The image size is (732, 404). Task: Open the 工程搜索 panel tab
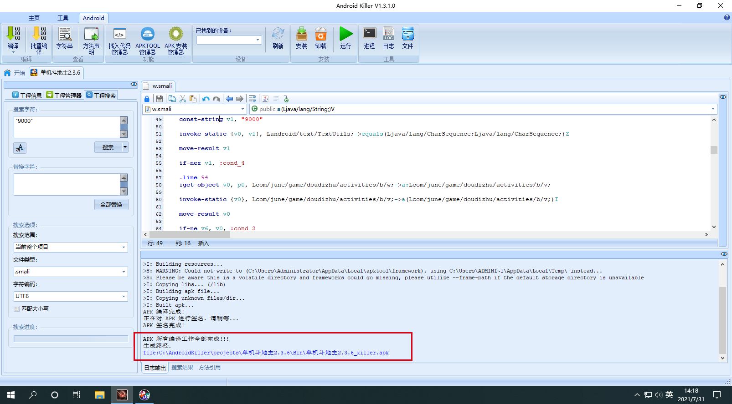tap(101, 95)
